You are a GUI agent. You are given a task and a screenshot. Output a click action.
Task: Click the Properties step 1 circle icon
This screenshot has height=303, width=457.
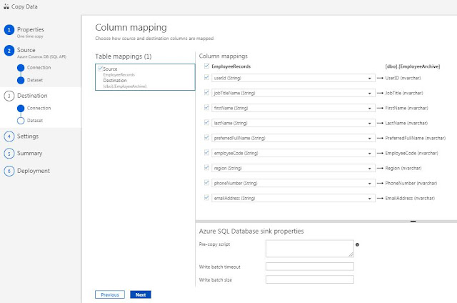click(9, 30)
